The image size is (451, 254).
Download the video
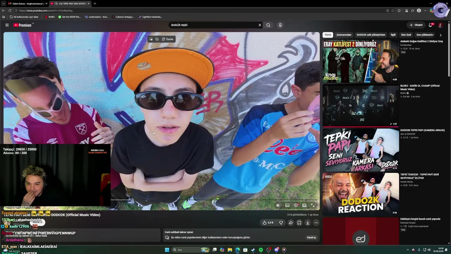[x=308, y=223]
